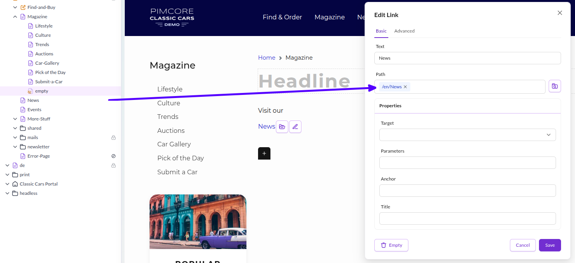Viewport: 575px width, 263px height.
Task: Click the folder-open icon beside News link
Action: 282,127
